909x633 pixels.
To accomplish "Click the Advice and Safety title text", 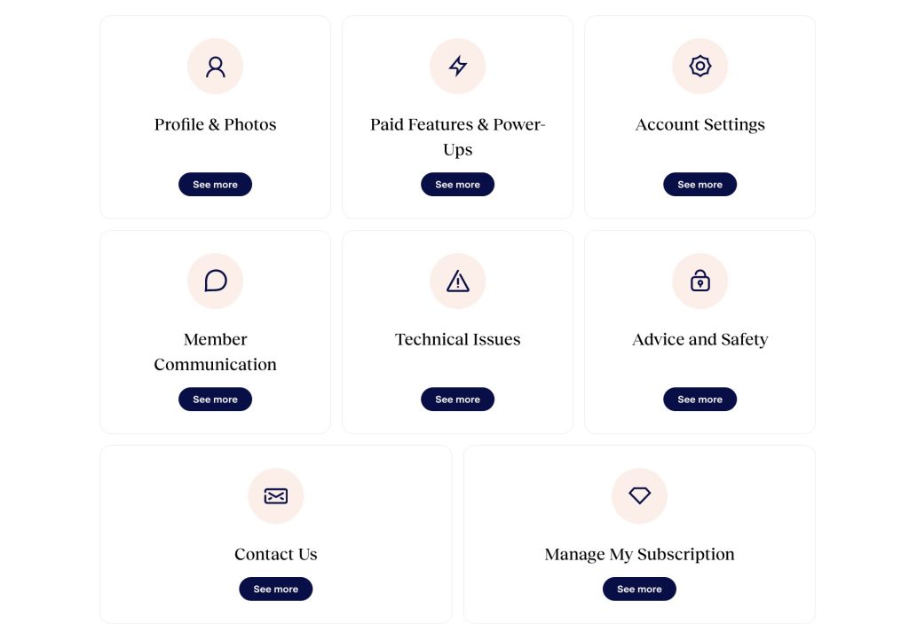I will tap(700, 339).
